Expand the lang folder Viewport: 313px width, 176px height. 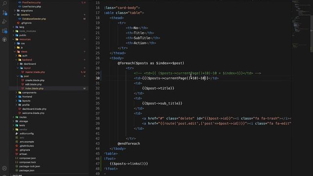[13, 27]
